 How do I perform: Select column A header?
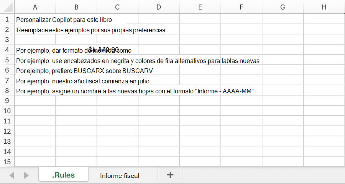[35, 7]
